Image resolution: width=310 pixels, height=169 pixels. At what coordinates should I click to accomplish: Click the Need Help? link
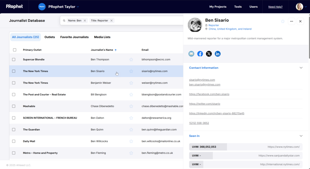pos(275,7)
